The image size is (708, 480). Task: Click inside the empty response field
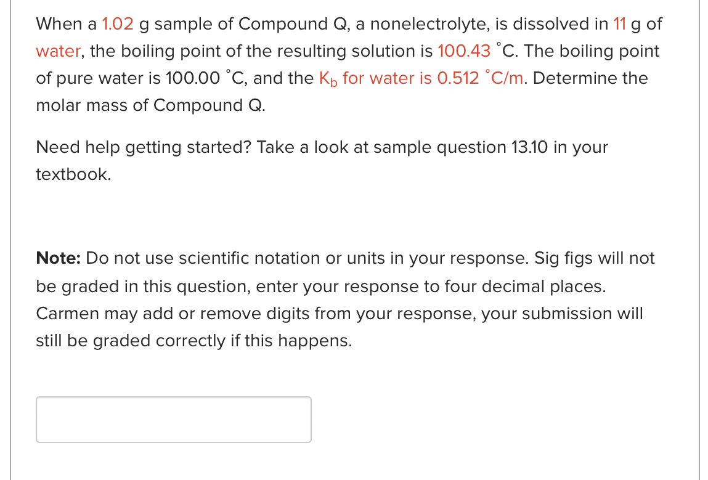point(173,419)
